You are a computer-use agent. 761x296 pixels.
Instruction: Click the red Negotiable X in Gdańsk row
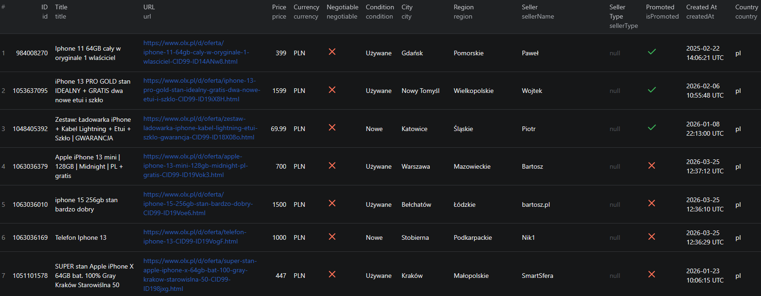pyautogui.click(x=332, y=52)
